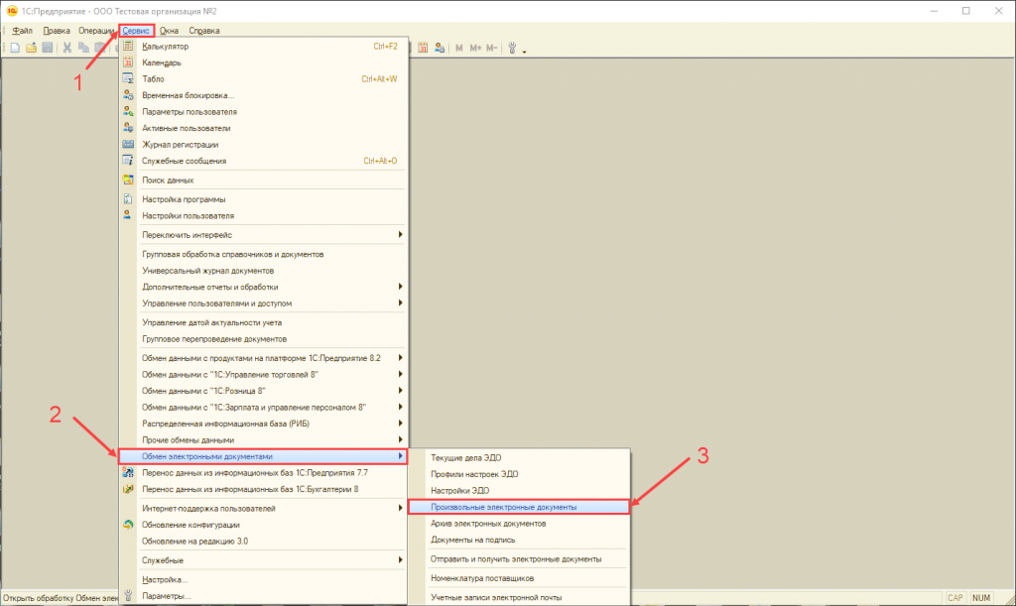Click the Активные пользователи icon
The image size is (1016, 606).
tap(128, 128)
